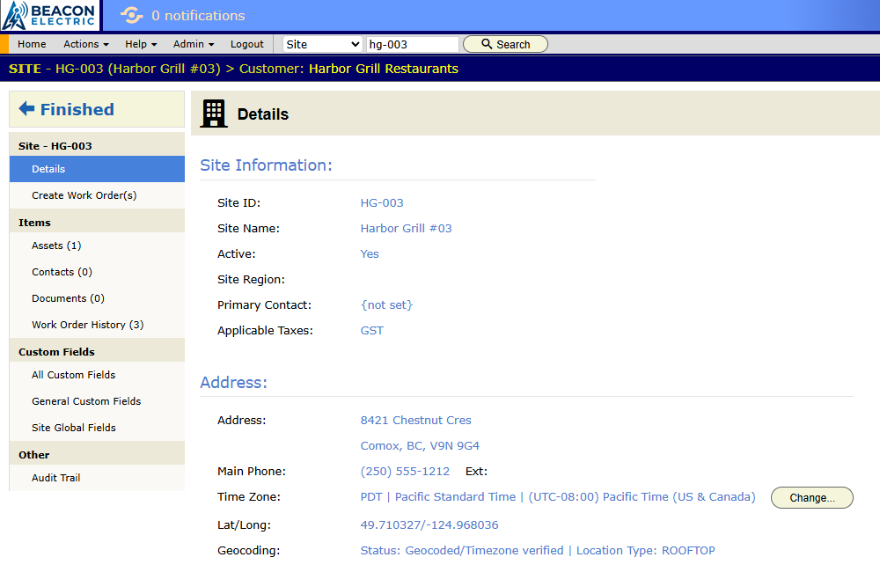
Task: Expand the Admin menu
Action: (x=194, y=44)
